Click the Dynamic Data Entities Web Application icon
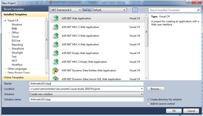Viewport: 203px width, 116px height. tap(56, 71)
